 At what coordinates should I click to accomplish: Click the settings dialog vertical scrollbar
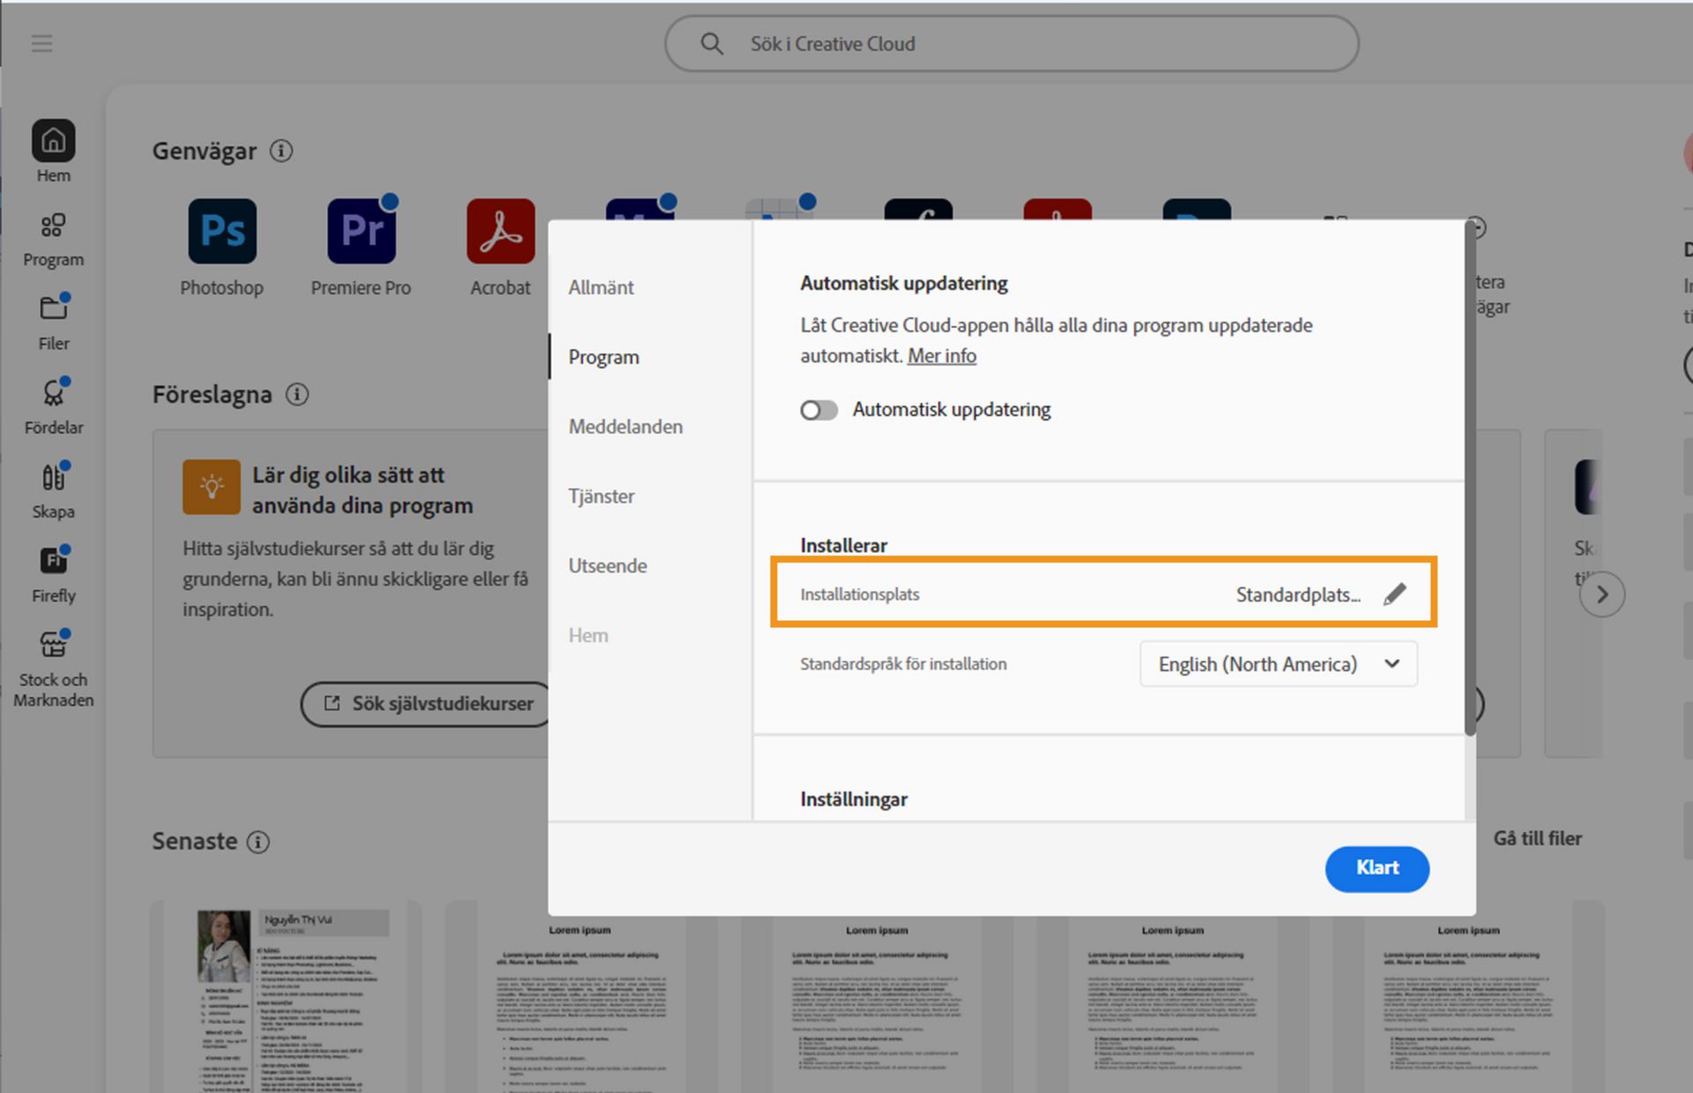coord(1469,476)
